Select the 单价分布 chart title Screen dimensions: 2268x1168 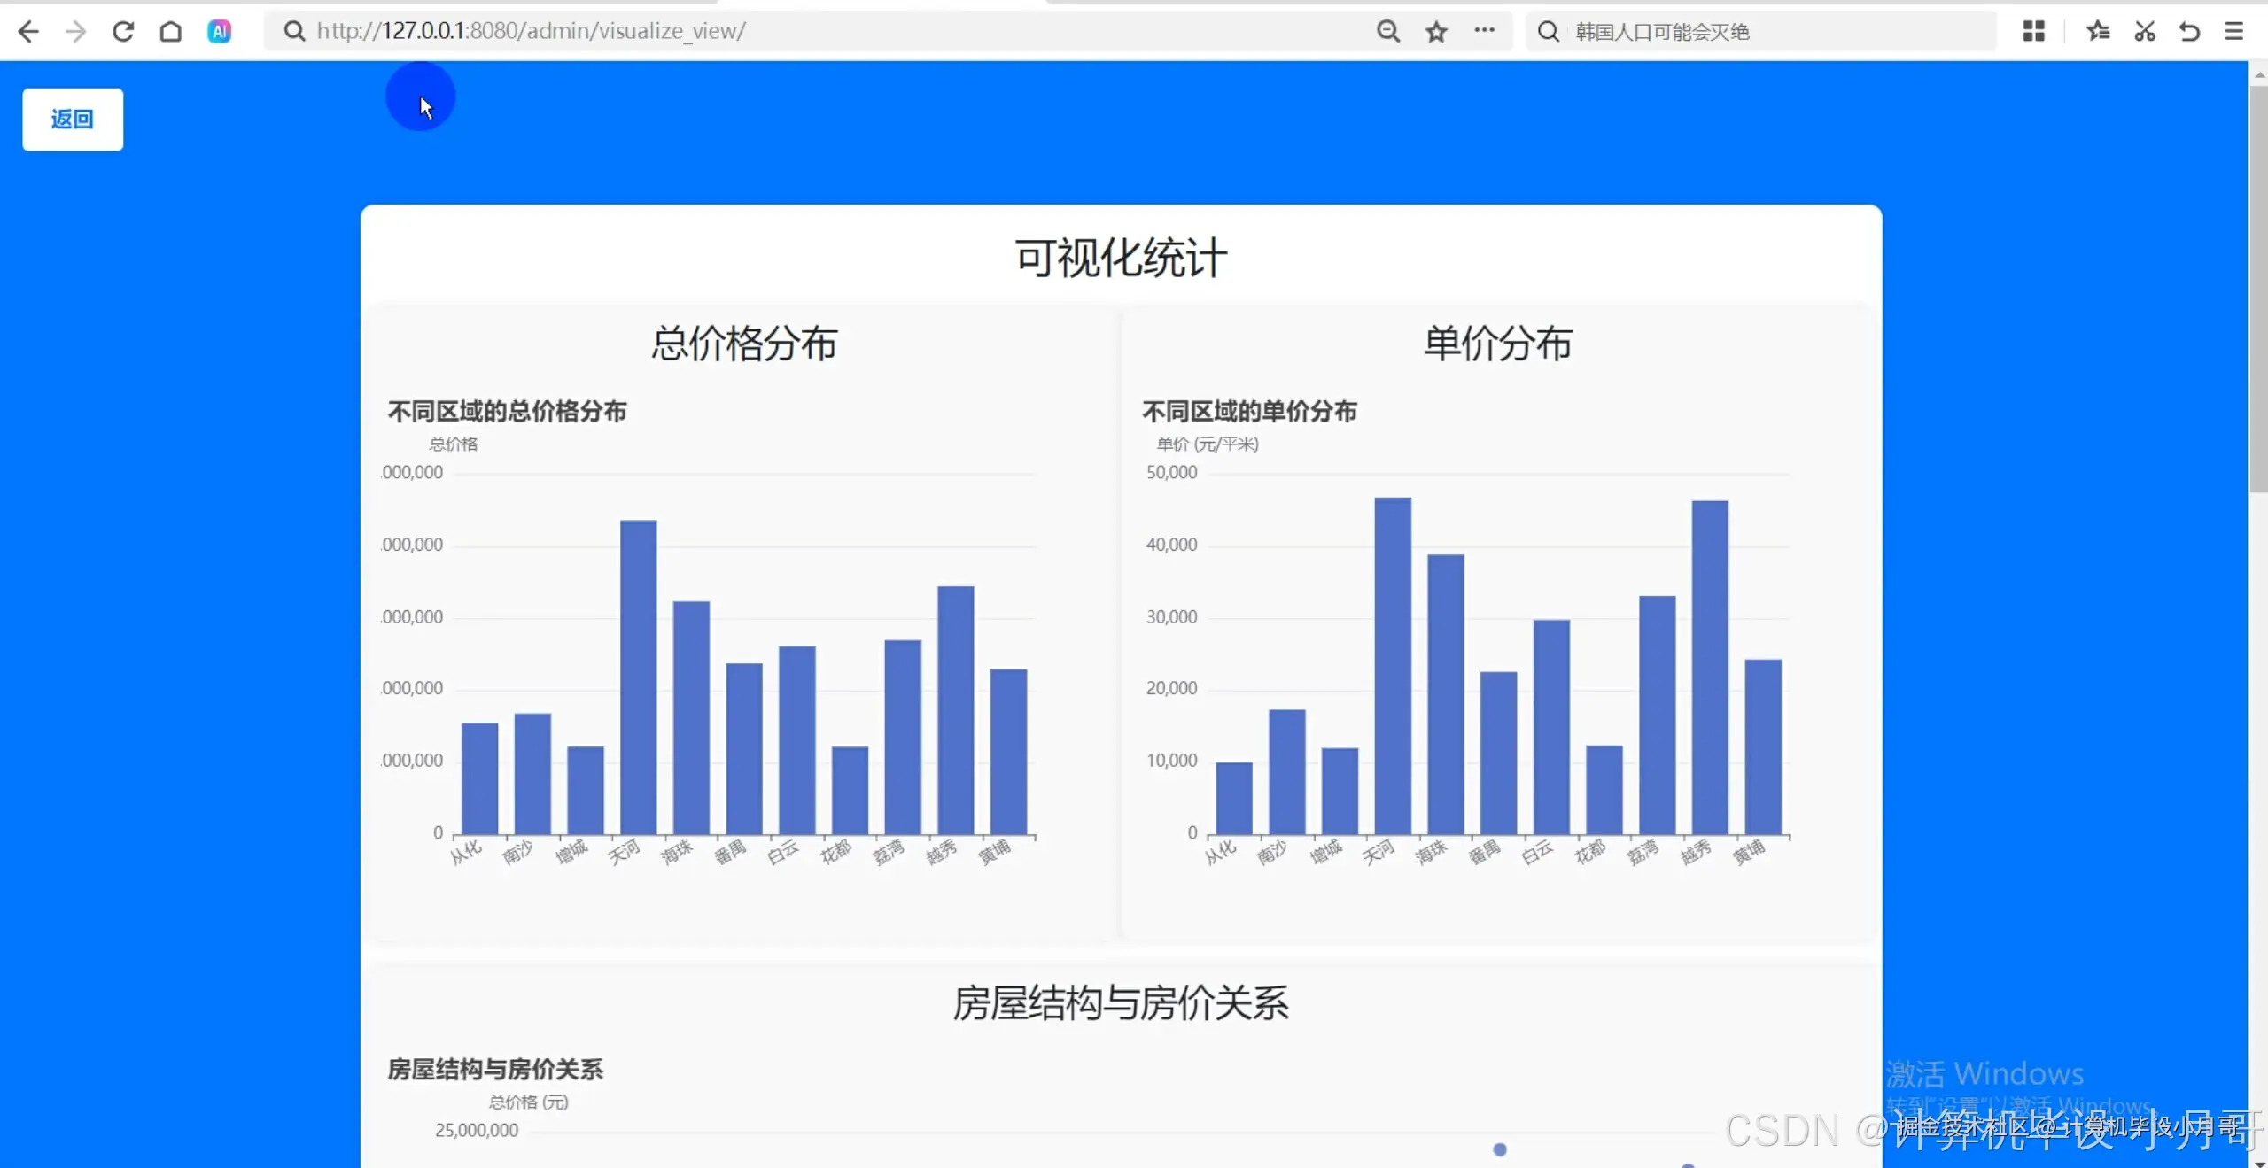(1497, 345)
